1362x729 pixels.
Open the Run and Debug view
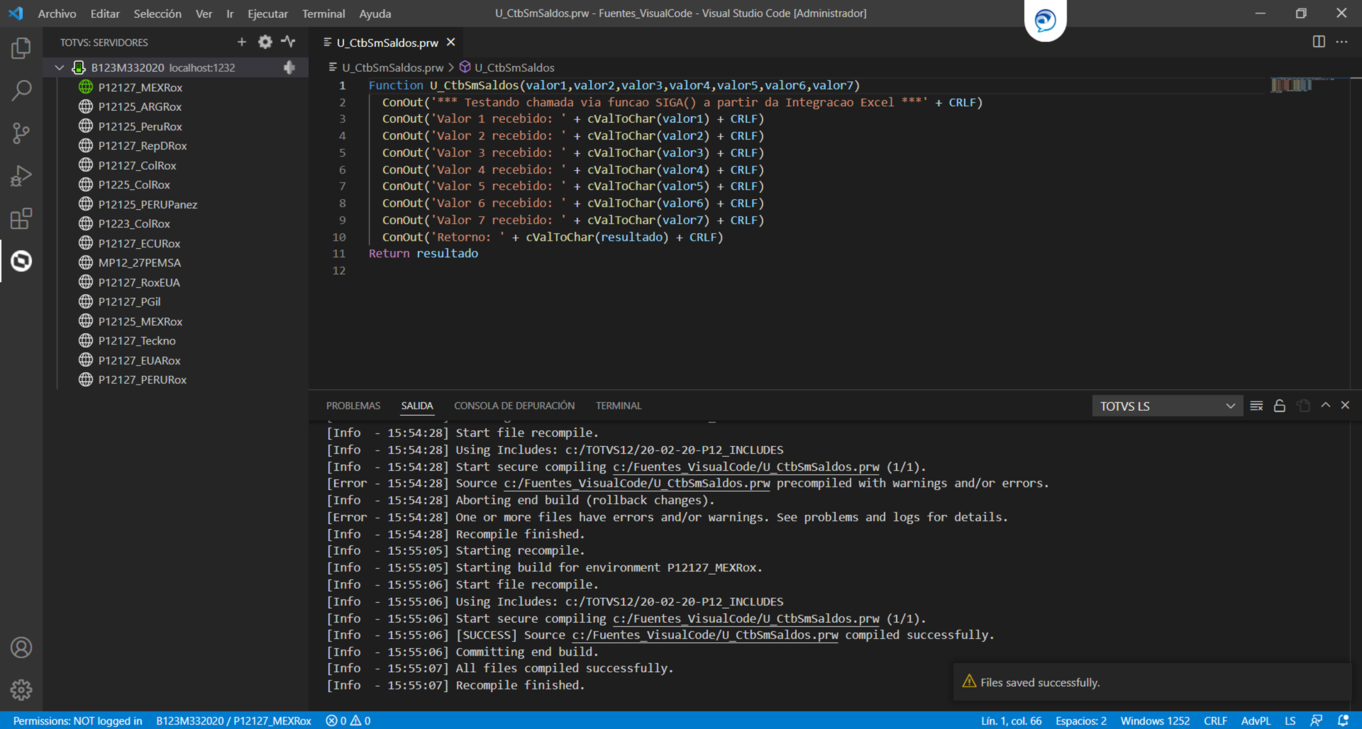[21, 176]
